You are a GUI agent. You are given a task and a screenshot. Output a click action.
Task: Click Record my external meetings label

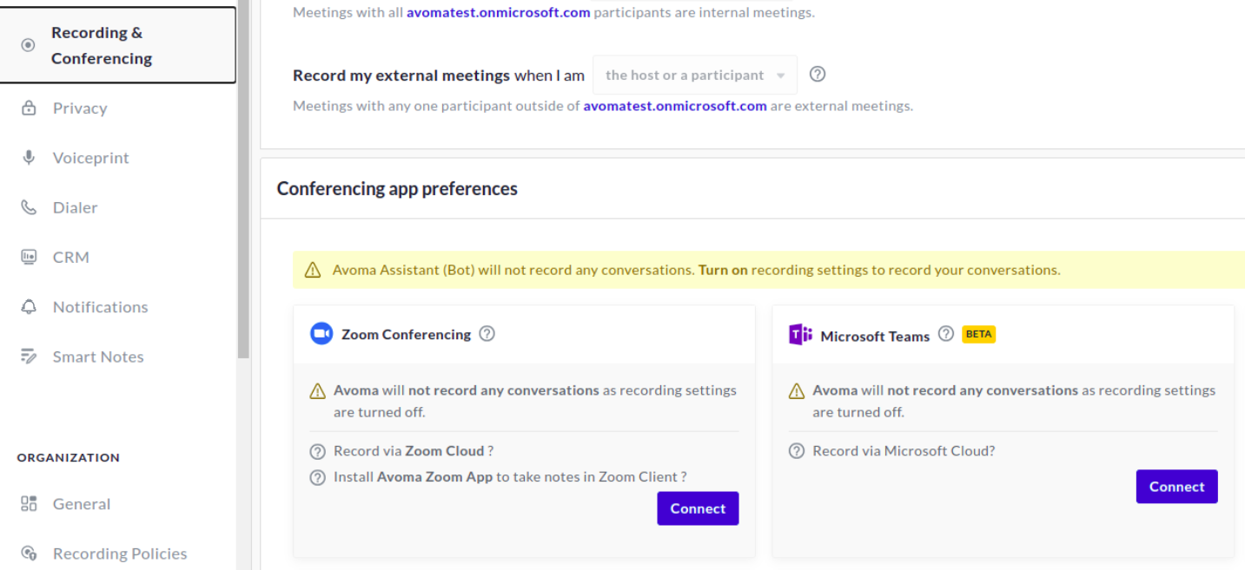pyautogui.click(x=401, y=75)
